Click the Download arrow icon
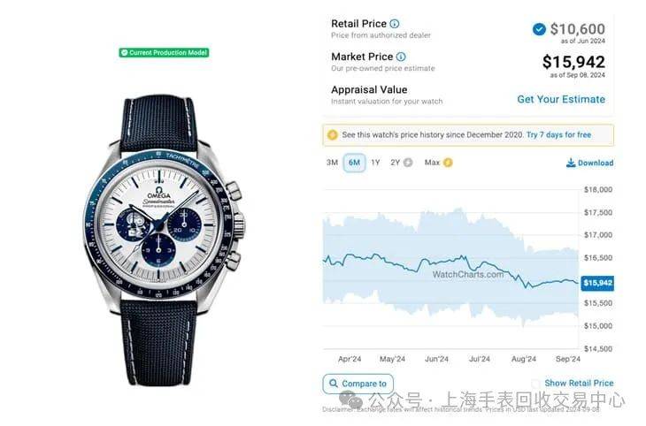646x426 pixels. (571, 163)
